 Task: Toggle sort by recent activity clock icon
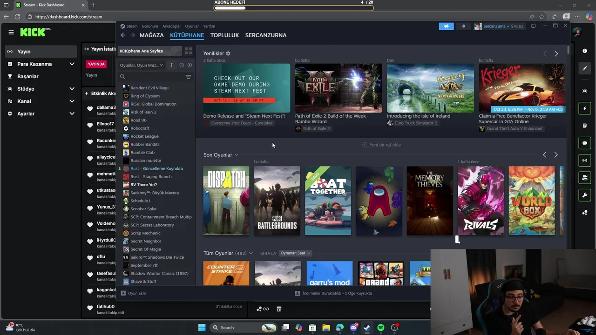tap(182, 65)
